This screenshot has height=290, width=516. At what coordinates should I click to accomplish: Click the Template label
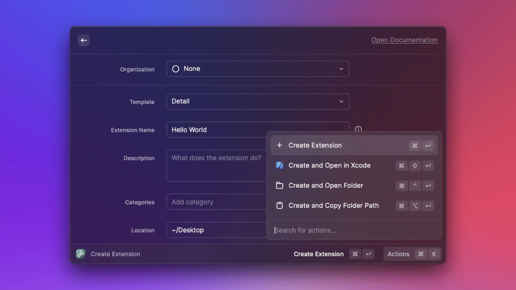point(142,102)
